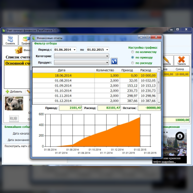Open the end date 01.02.2015 dropdown
The height and width of the screenshot is (193, 193).
107,50
